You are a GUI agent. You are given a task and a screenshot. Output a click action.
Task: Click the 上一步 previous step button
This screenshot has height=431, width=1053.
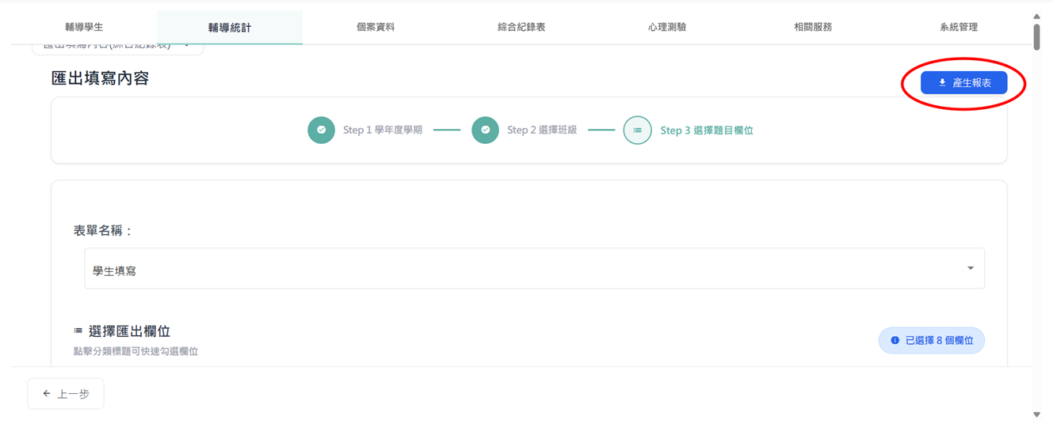pyautogui.click(x=66, y=394)
